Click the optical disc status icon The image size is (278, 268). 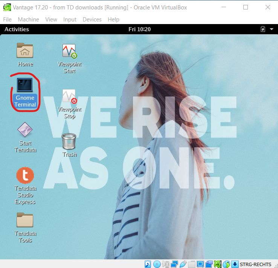157,264
